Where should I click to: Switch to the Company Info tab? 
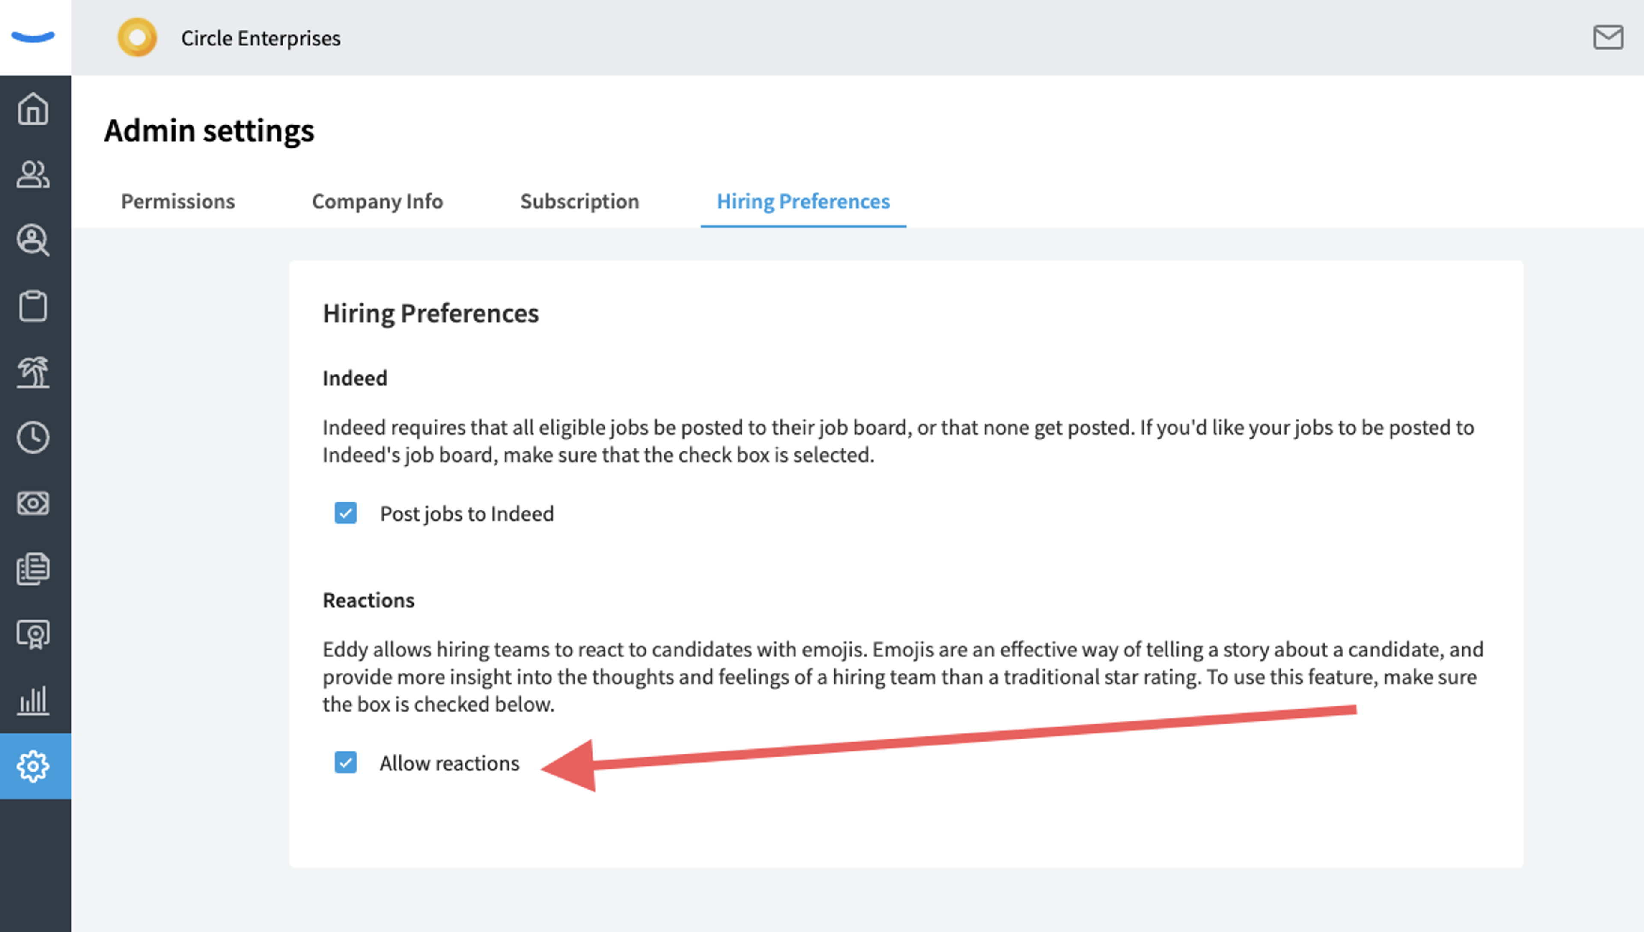click(377, 202)
